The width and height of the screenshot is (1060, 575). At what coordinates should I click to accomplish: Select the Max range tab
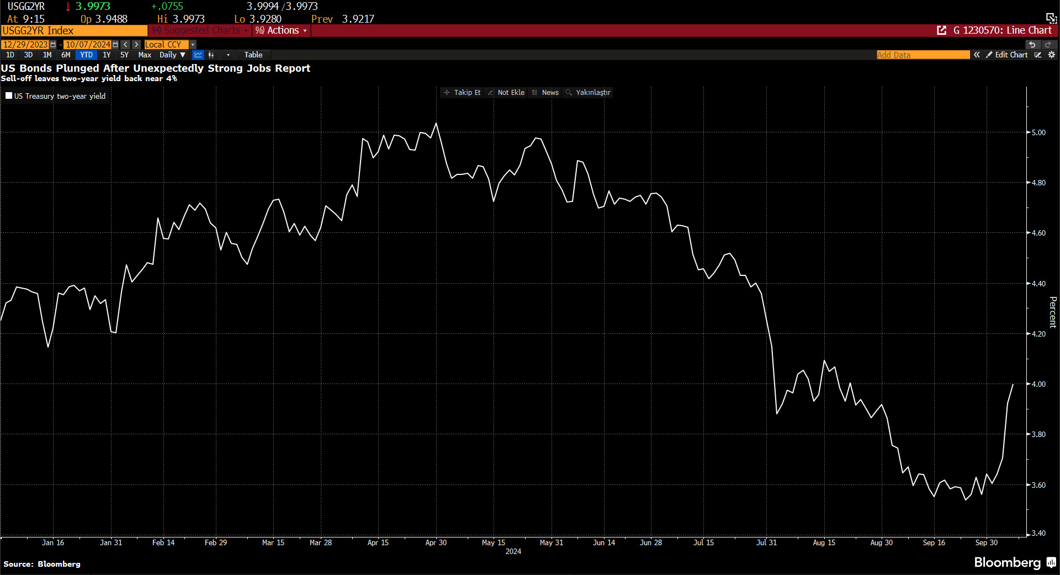(145, 55)
